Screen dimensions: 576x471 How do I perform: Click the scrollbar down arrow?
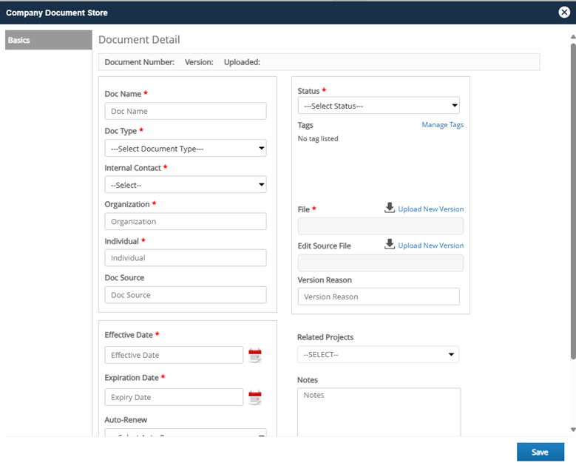click(x=573, y=430)
